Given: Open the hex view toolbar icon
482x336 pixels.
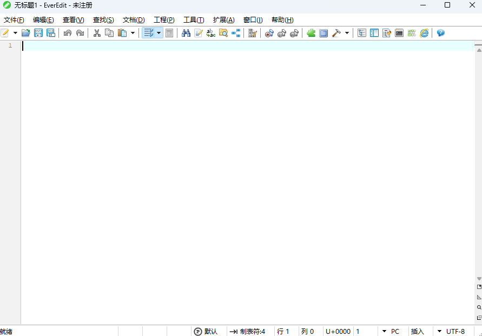Looking at the screenshot, I should tap(253, 32).
